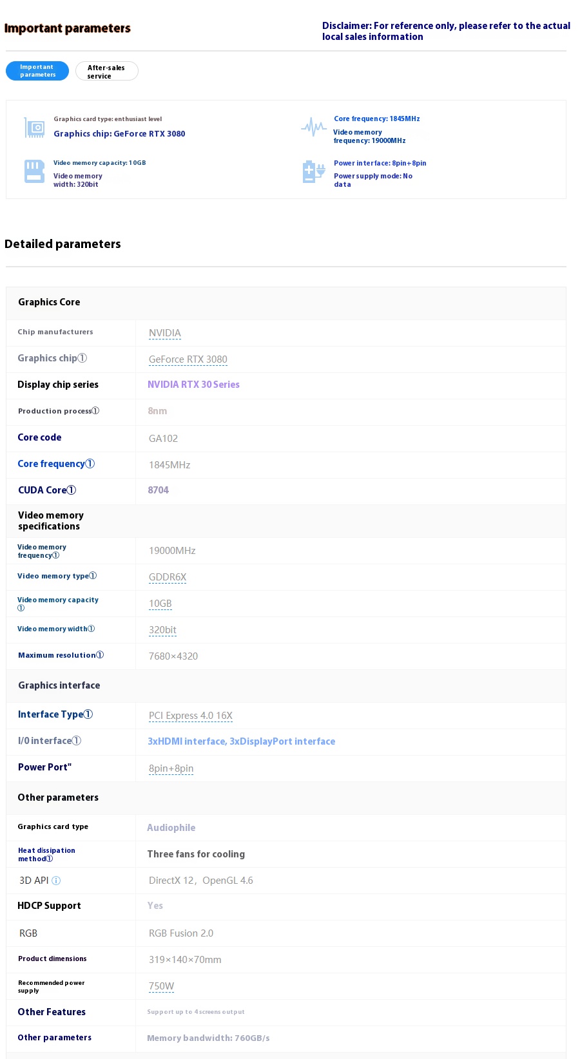Click the 320bit memory width link
The image size is (580, 1059).
point(162,630)
